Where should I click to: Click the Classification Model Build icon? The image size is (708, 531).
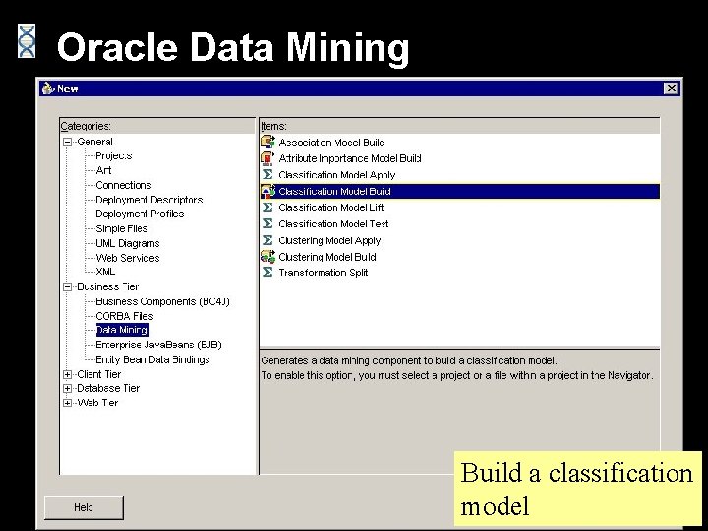[267, 191]
